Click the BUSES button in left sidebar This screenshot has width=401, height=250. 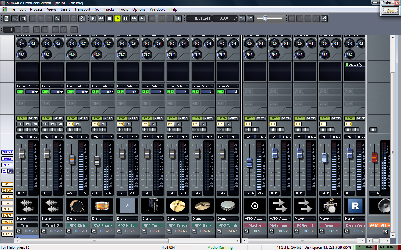click(x=7, y=159)
